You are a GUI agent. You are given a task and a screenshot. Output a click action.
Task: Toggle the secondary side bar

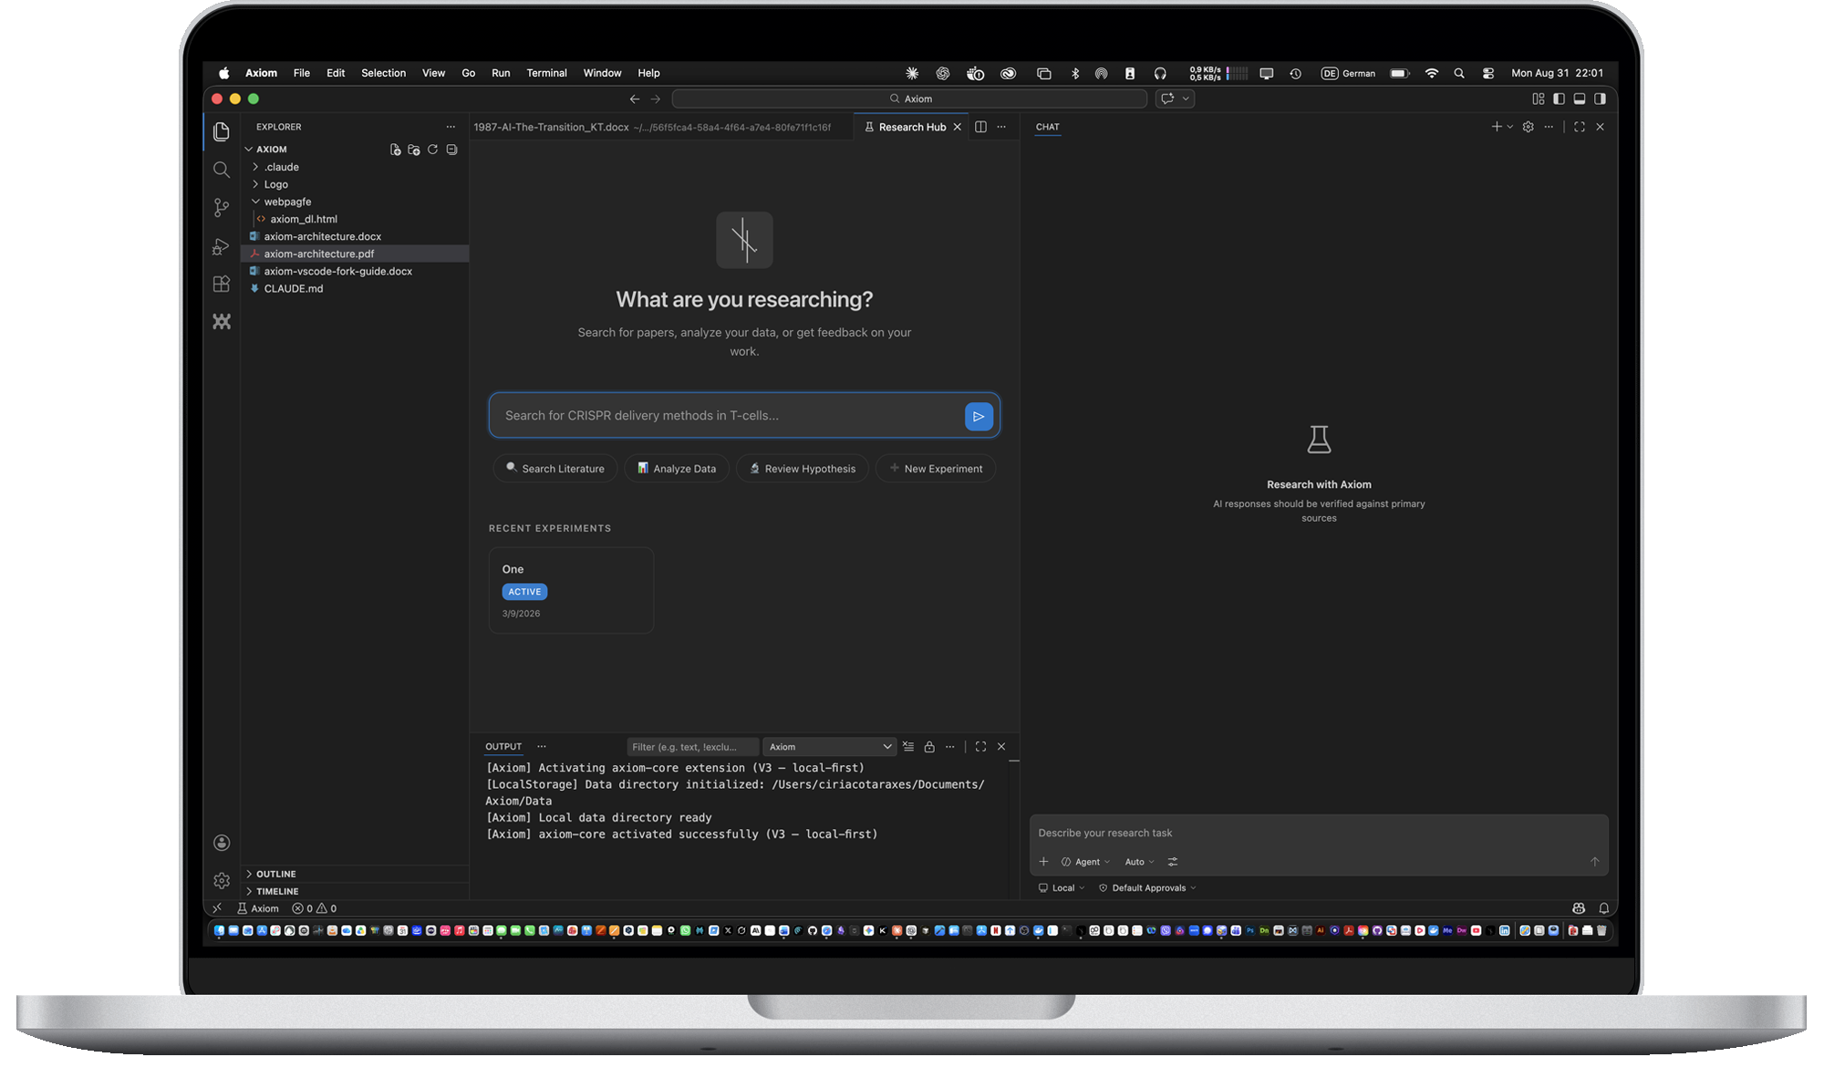(x=1600, y=98)
